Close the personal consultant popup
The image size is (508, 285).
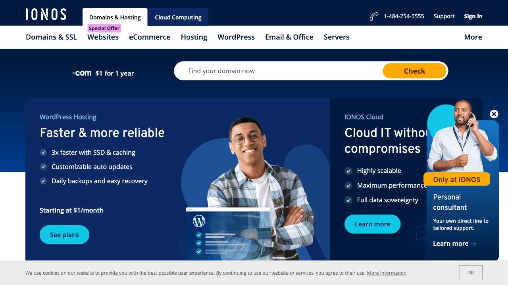pos(494,114)
